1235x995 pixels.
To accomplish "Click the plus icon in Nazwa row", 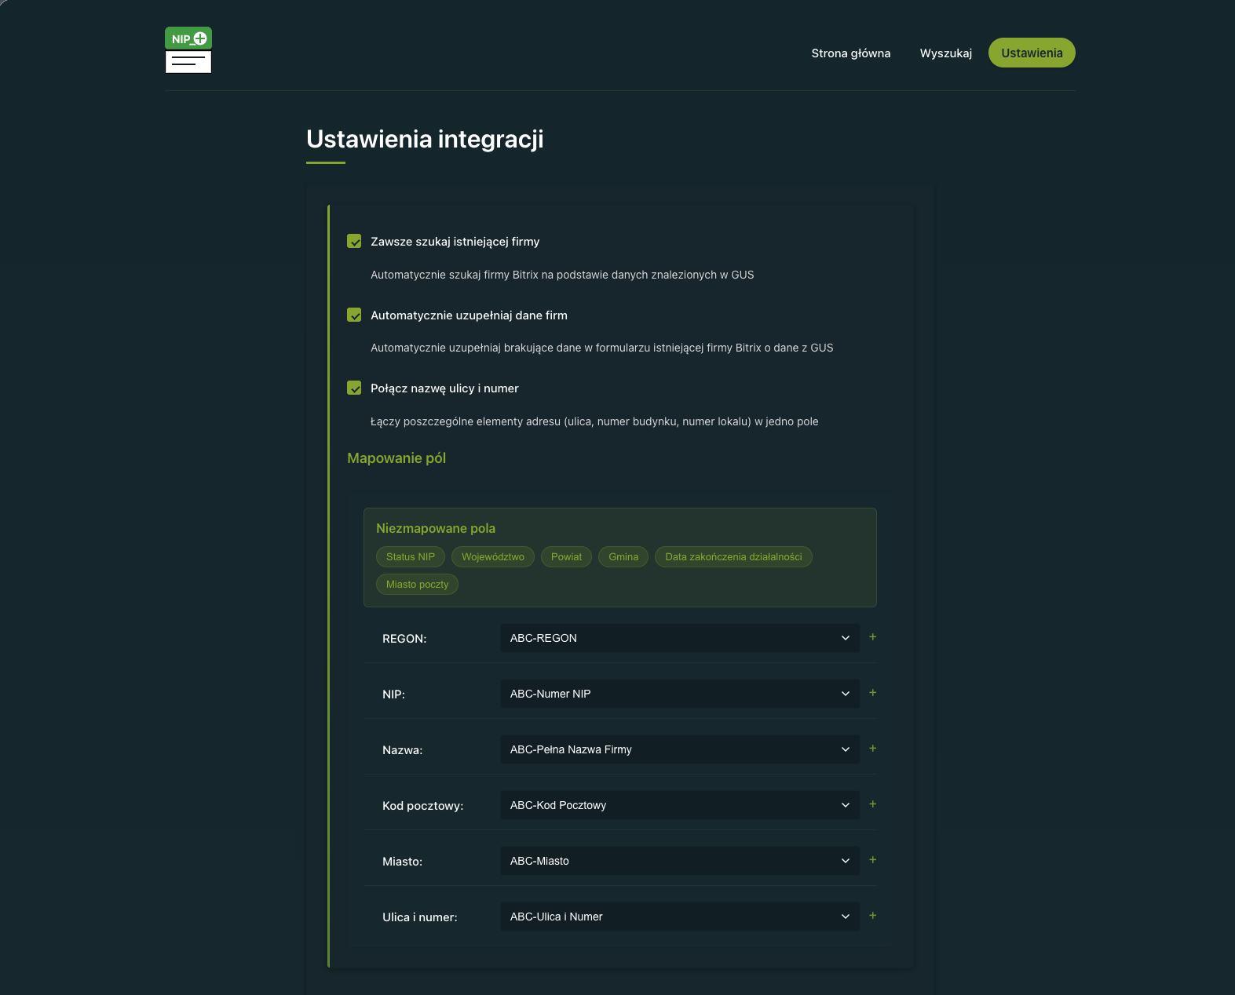I will point(872,749).
